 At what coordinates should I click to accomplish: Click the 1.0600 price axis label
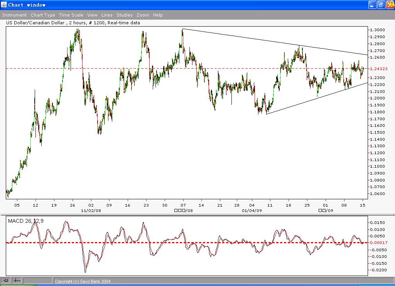(377, 194)
